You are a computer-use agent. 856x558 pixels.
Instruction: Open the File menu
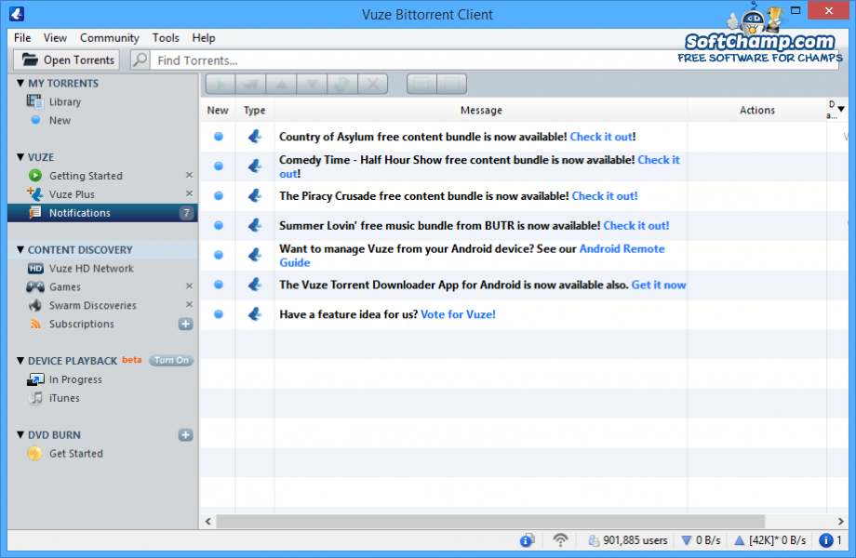click(22, 37)
